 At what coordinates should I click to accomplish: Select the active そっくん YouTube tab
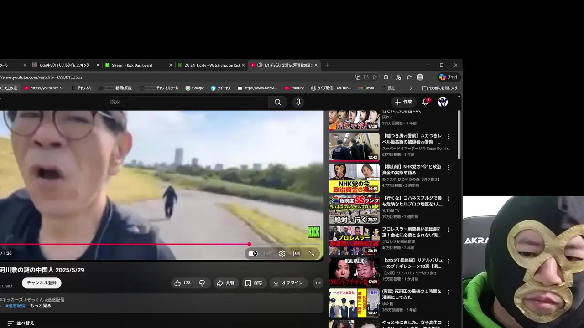(285, 65)
